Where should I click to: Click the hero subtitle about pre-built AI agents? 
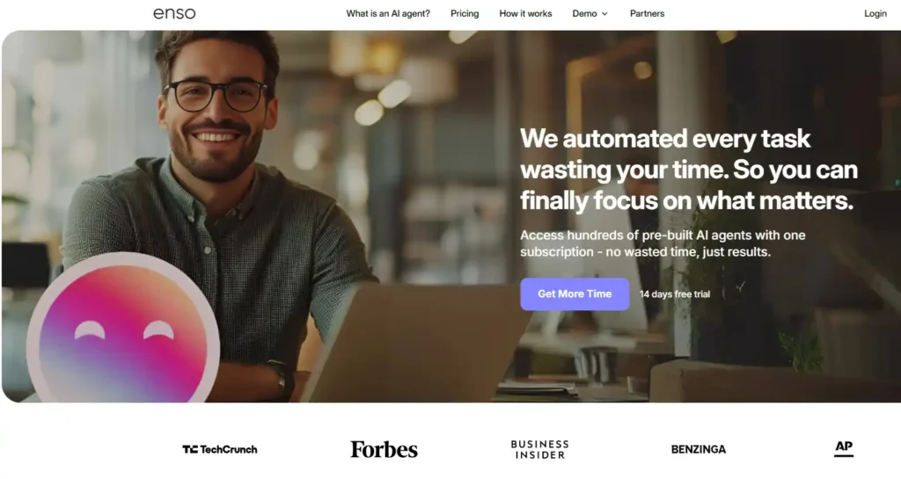click(x=663, y=243)
